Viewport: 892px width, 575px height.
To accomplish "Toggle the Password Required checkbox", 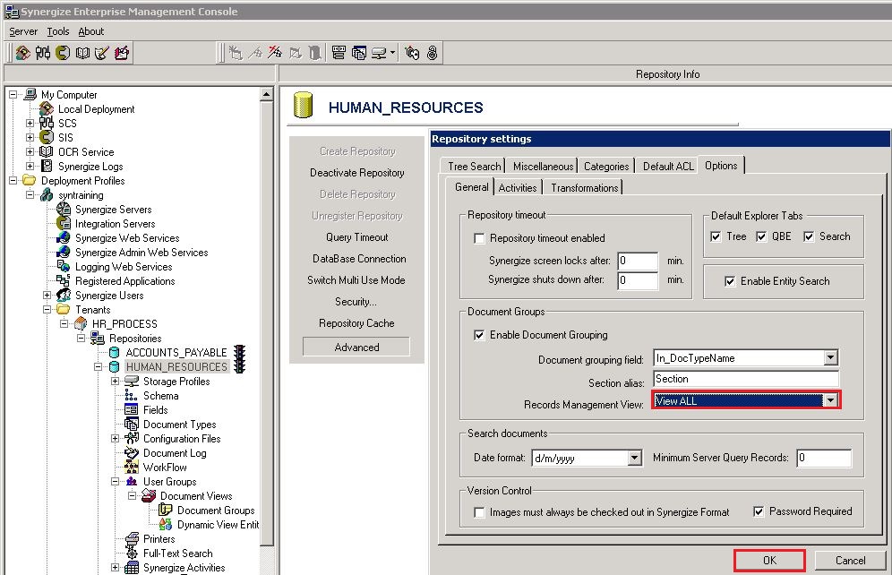I will (x=759, y=512).
